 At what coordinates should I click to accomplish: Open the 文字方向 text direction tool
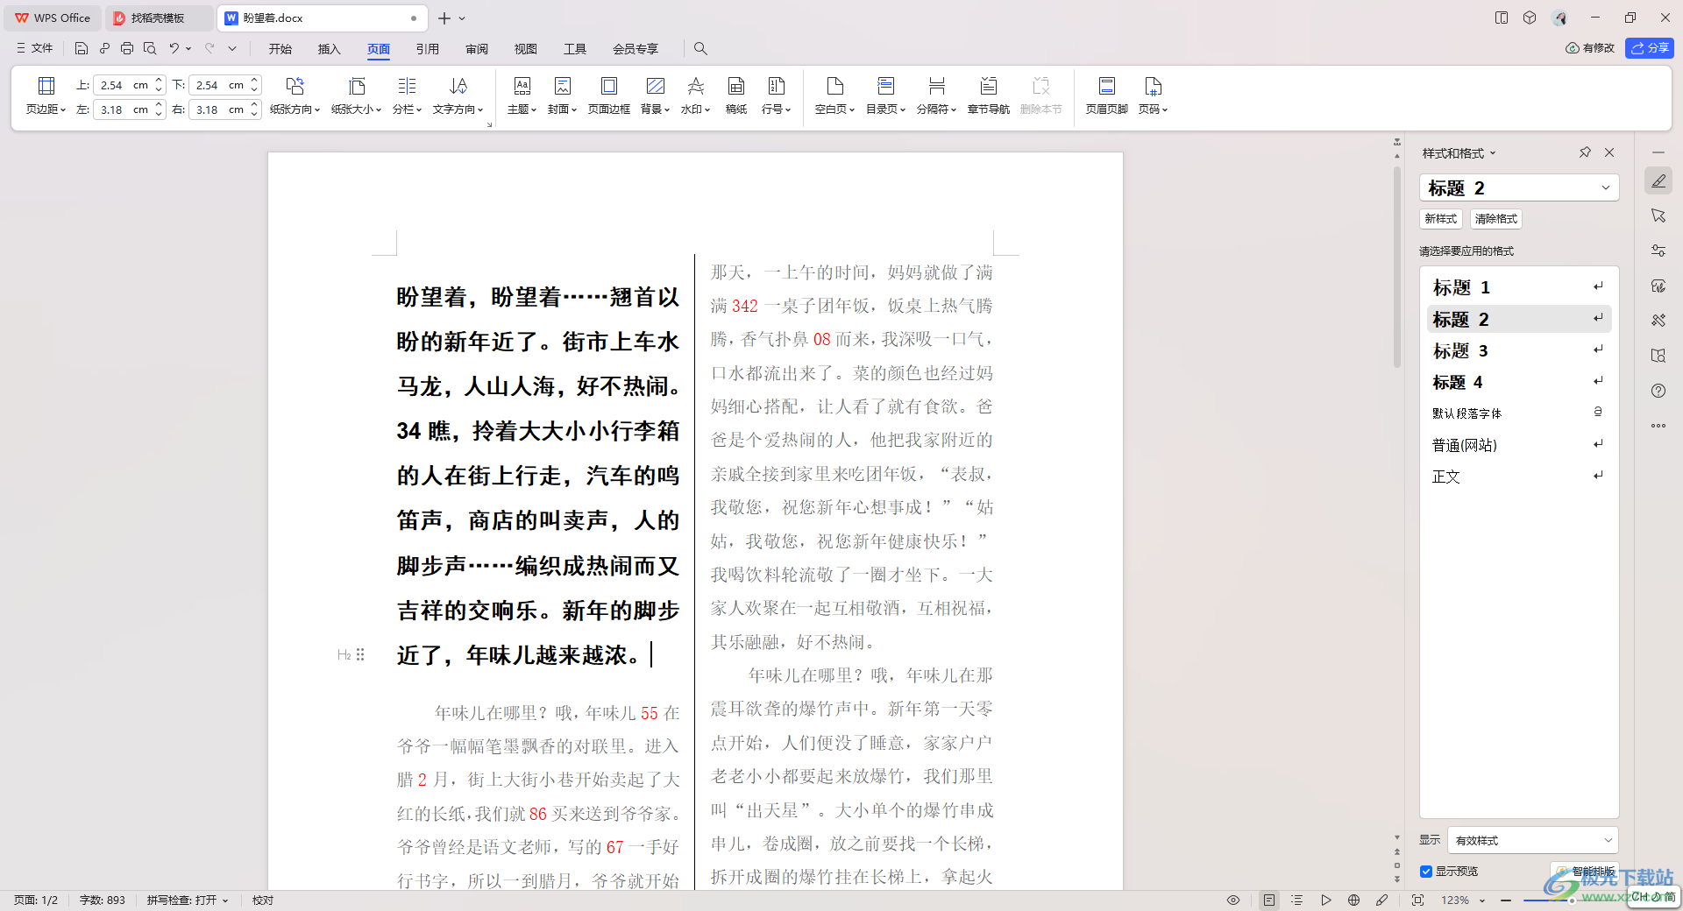tap(458, 95)
